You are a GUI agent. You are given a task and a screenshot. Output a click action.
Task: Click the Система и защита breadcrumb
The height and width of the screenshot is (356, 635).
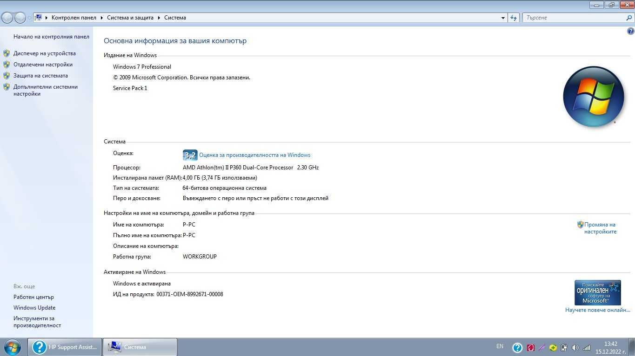tap(130, 18)
